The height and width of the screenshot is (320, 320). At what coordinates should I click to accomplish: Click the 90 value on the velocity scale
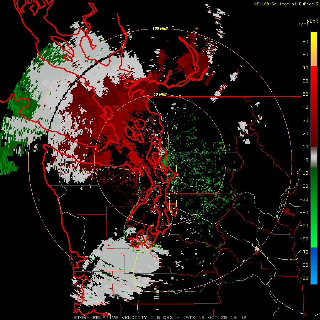(x=305, y=42)
